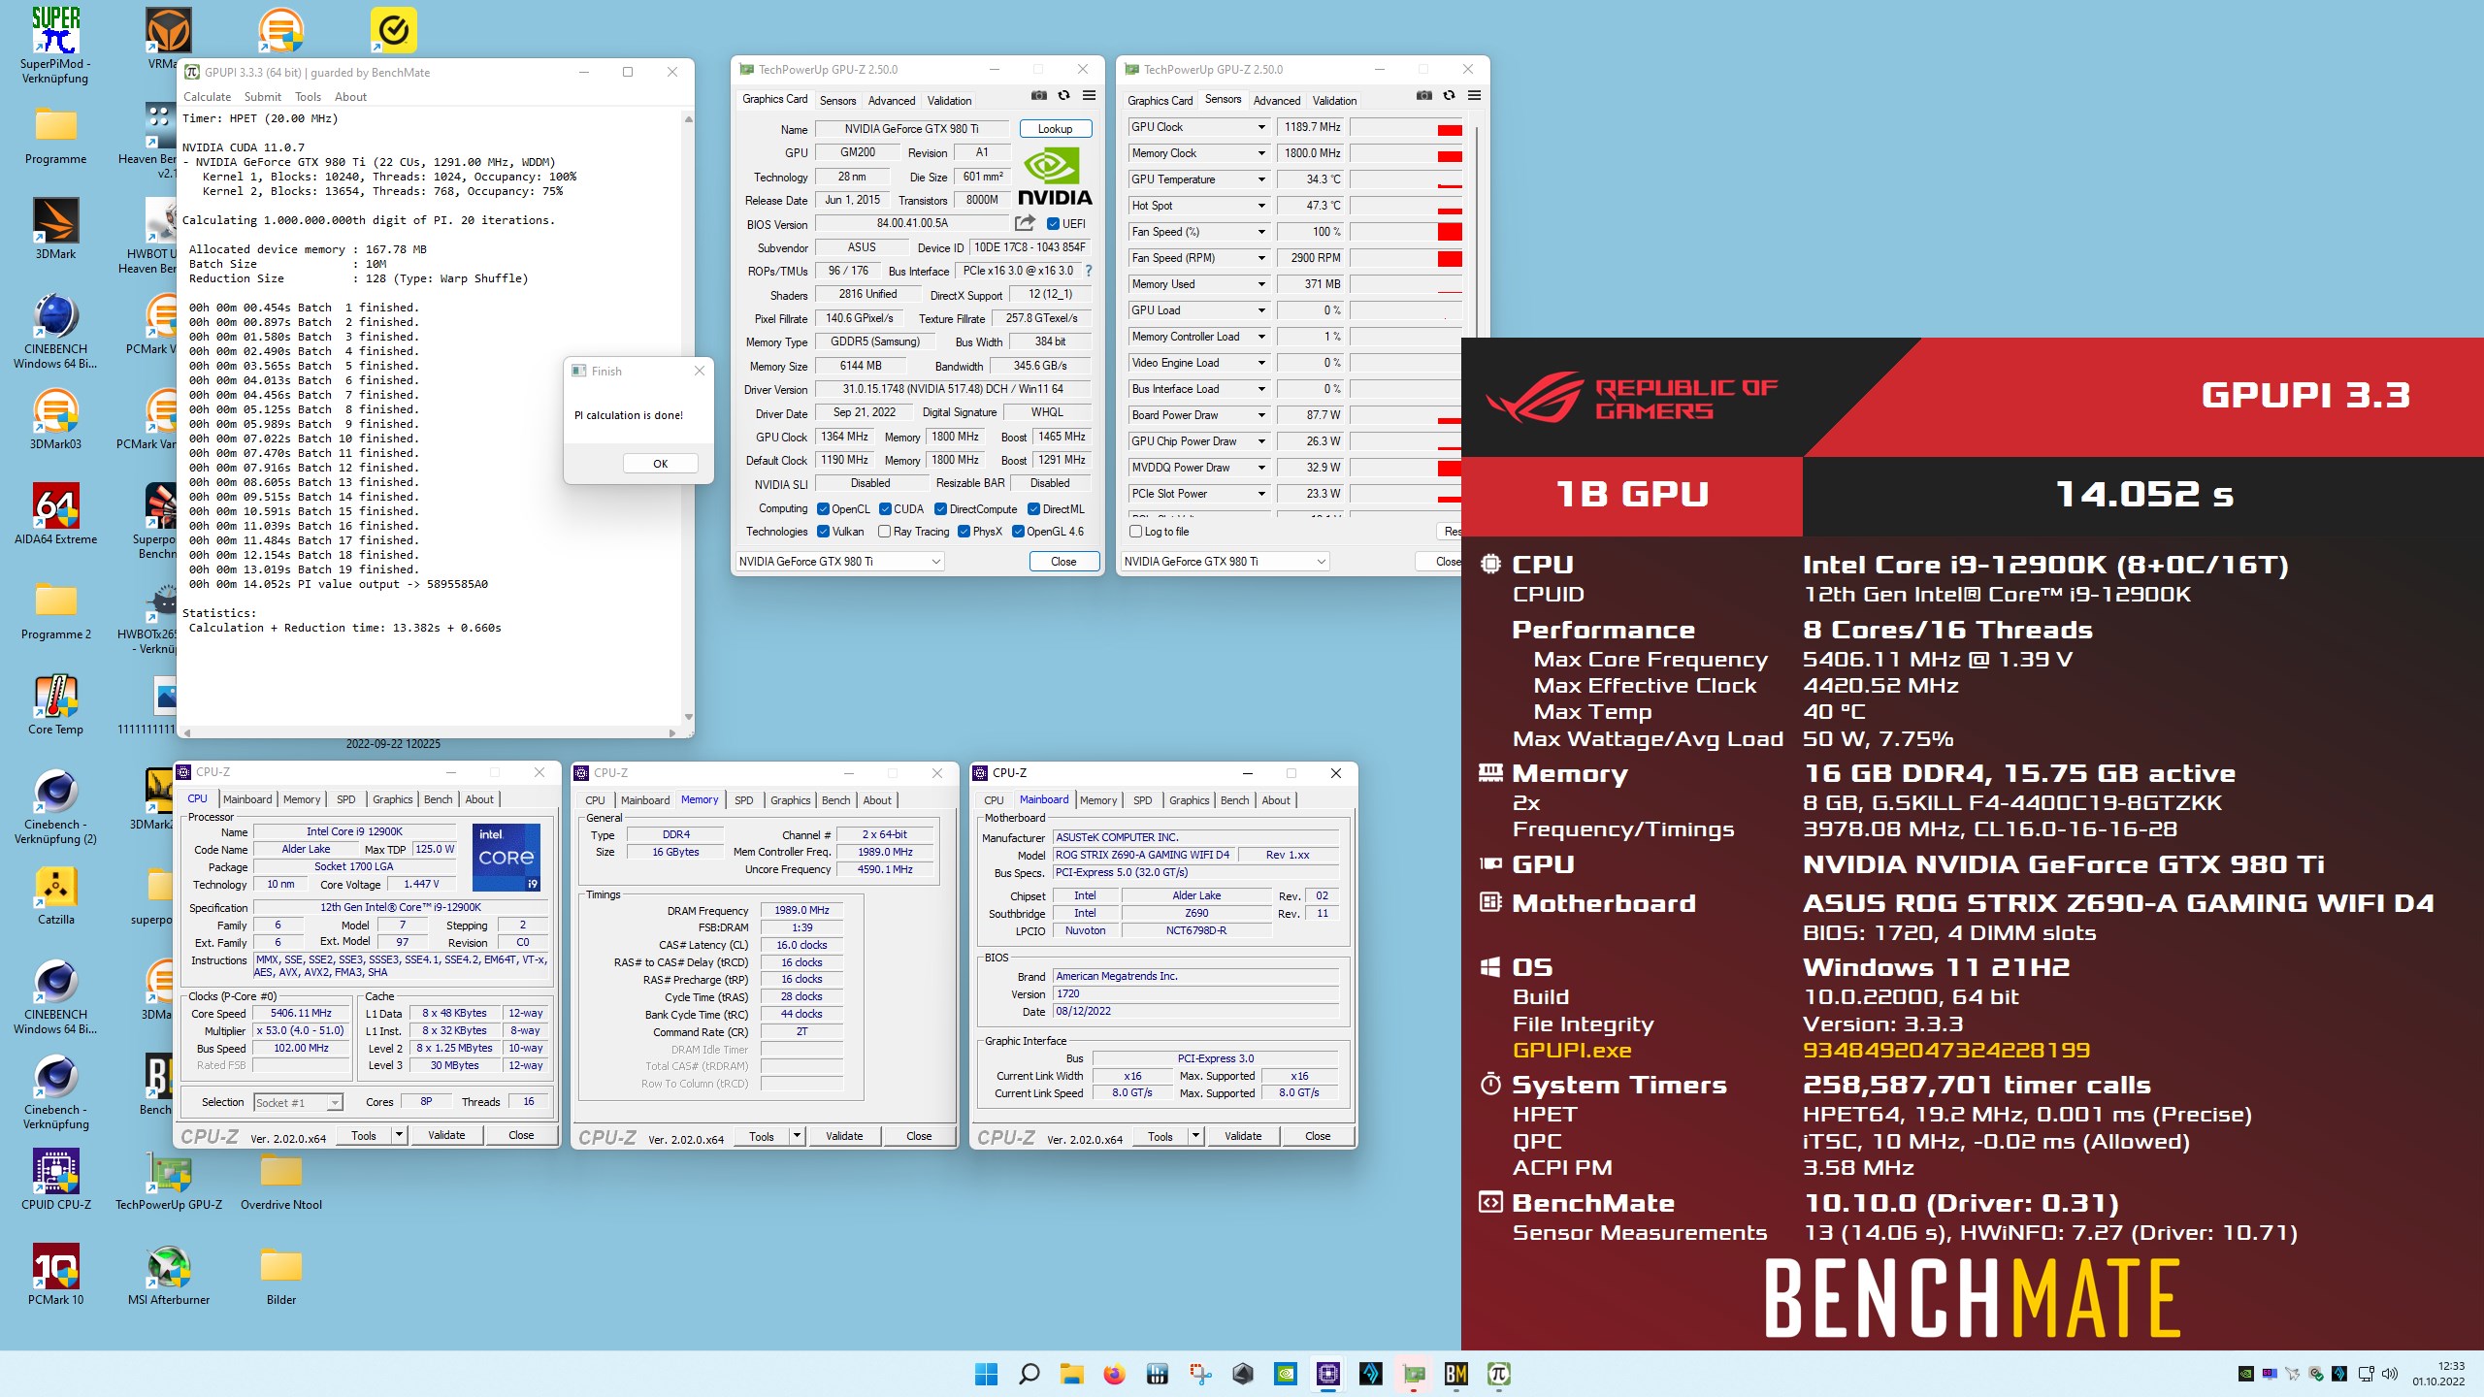Open Core Temp desktop icon
Screen dimensions: 2484x1397
pyautogui.click(x=55, y=704)
